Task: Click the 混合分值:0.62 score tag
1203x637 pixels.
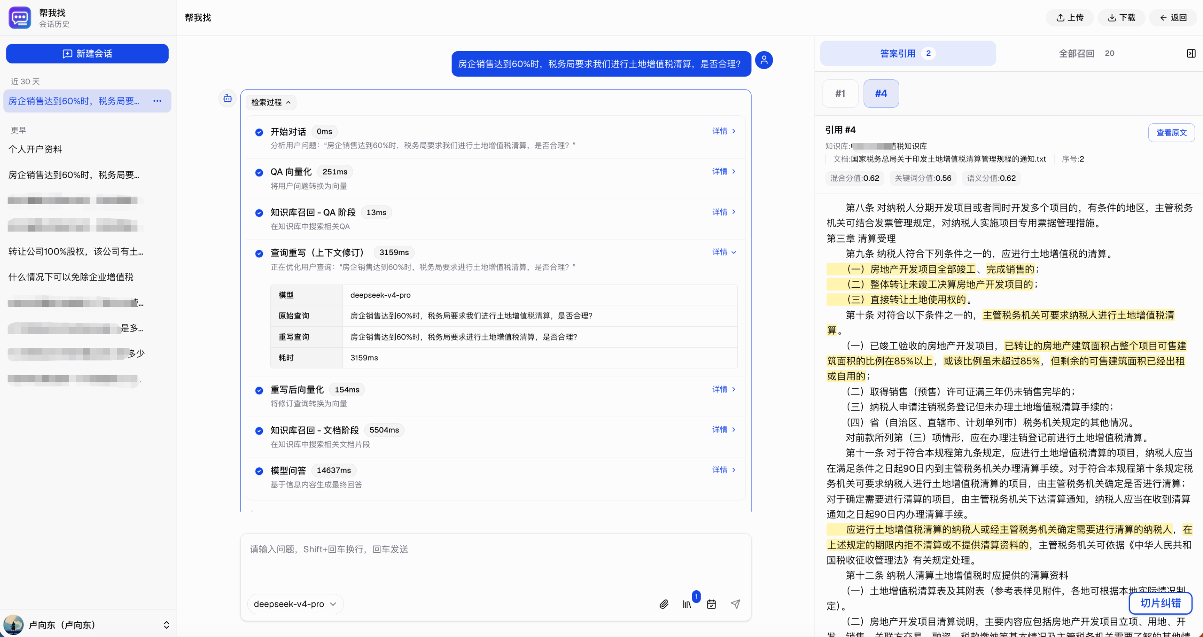Action: pos(854,178)
